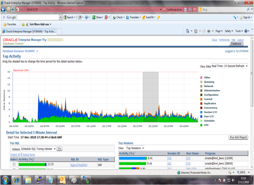This screenshot has width=254, height=185.
Task: Click the Print icon in command bar
Action: coord(209,31)
